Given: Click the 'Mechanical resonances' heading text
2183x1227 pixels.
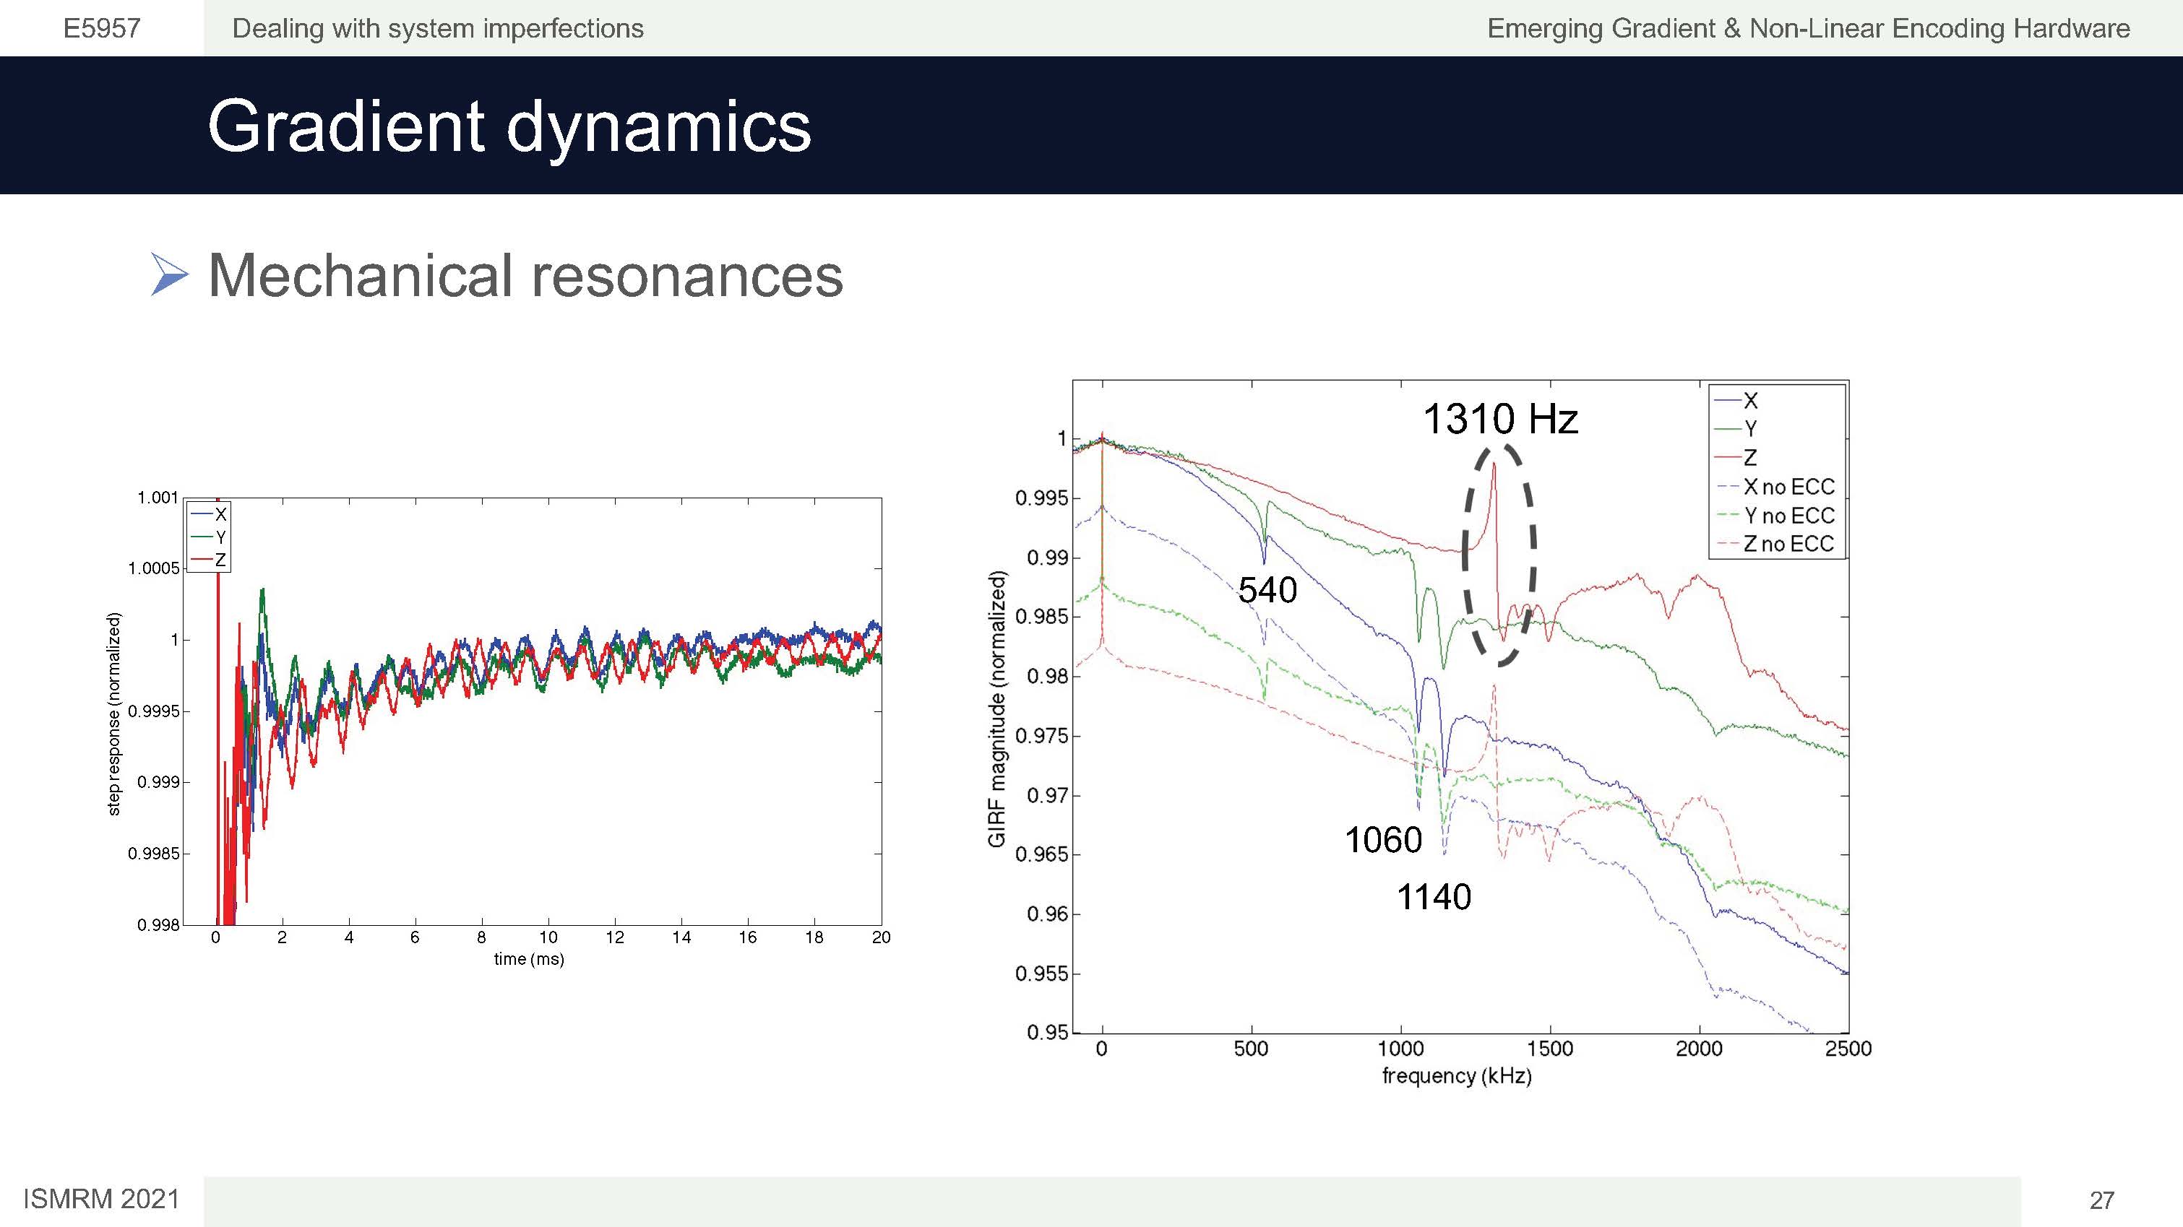Looking at the screenshot, I should 525,276.
